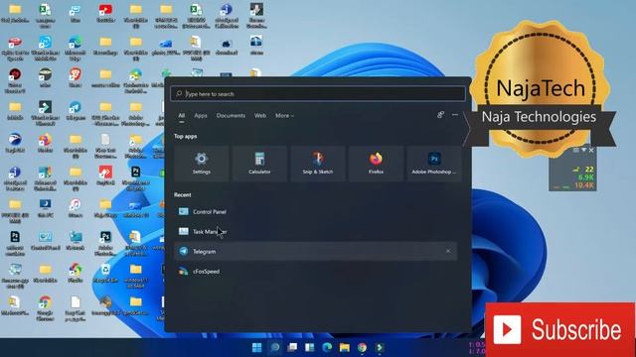Click the green arrow app on taskbar
Viewport: 636px width, 357px height.
click(x=380, y=348)
